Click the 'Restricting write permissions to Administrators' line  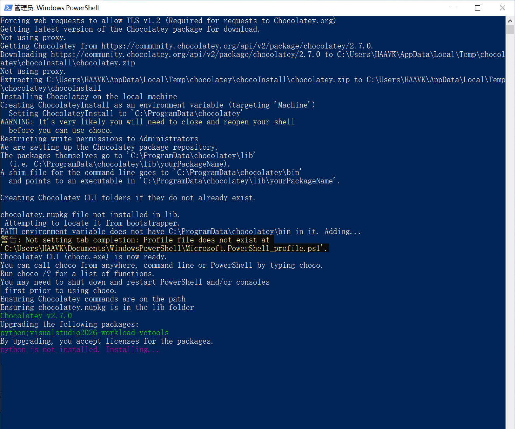(x=99, y=139)
